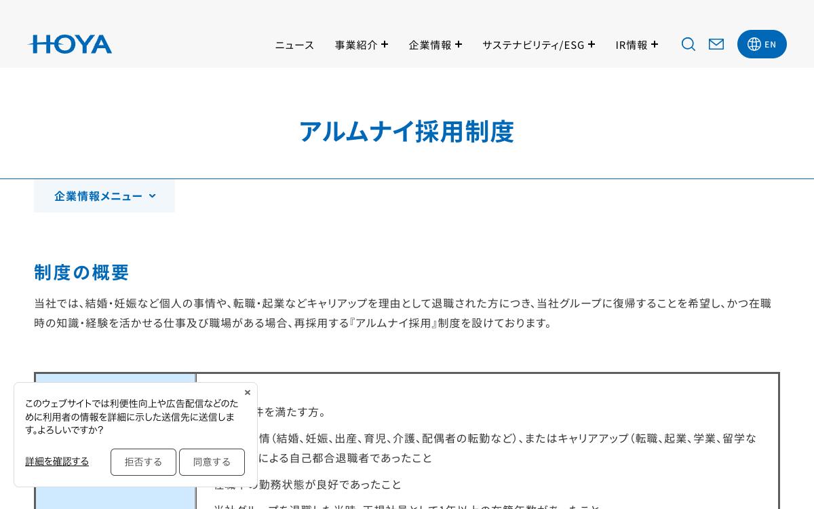Open the IR情報 menu item
The height and width of the screenshot is (509, 814).
[632, 45]
